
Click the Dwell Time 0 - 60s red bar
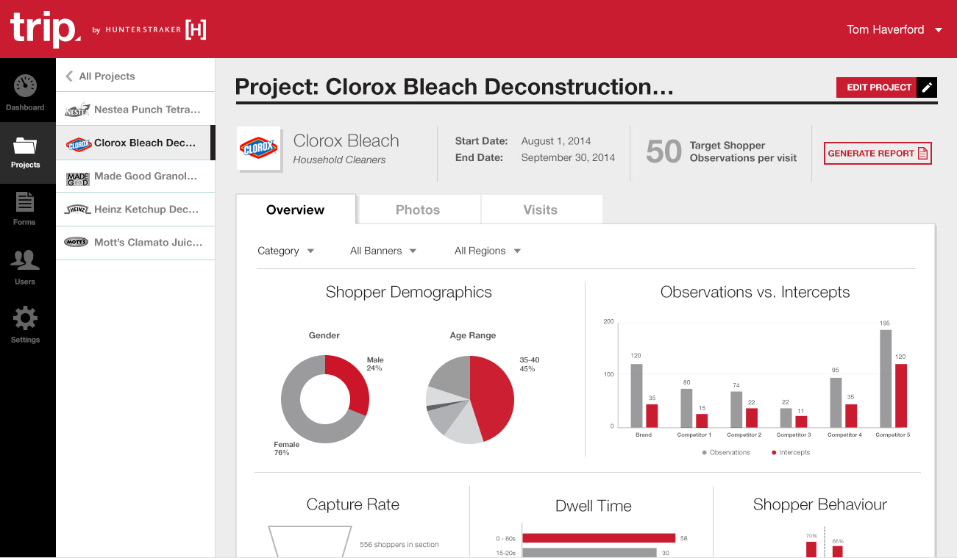pos(599,538)
